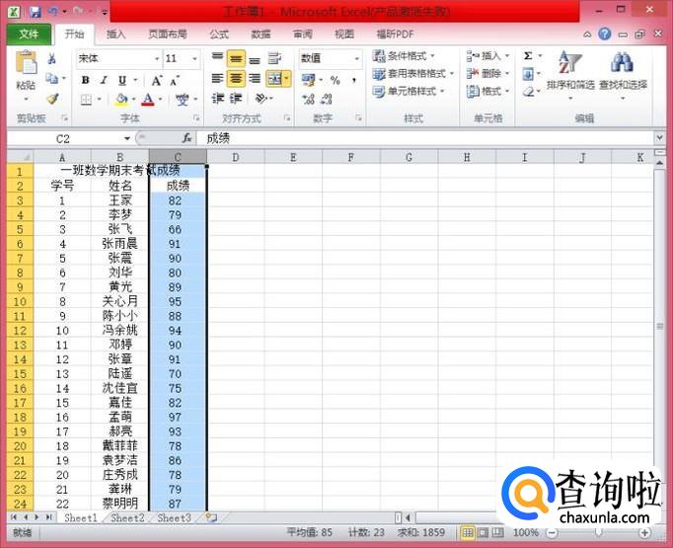The width and height of the screenshot is (673, 548).
Task: Toggle Middle vertical alignment
Action: pyautogui.click(x=236, y=58)
